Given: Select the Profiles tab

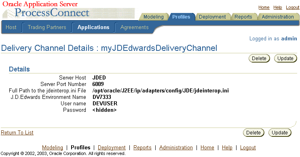Looking at the screenshot, I should 181,17.
